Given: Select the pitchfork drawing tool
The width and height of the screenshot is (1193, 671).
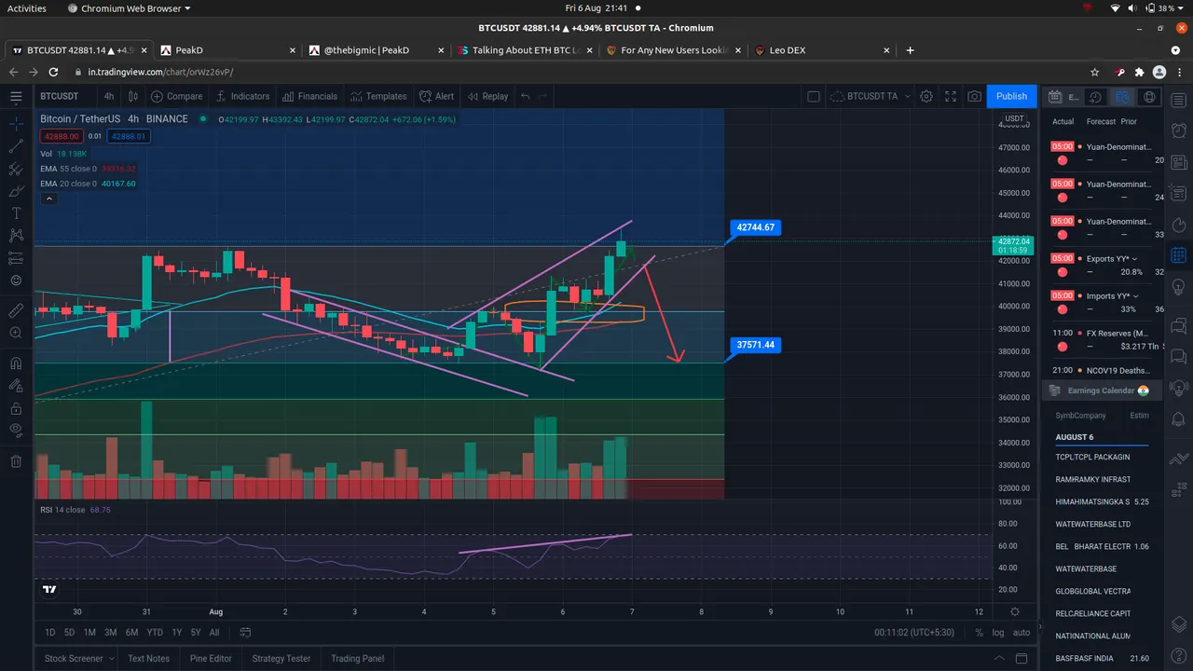Looking at the screenshot, I should click(x=16, y=169).
